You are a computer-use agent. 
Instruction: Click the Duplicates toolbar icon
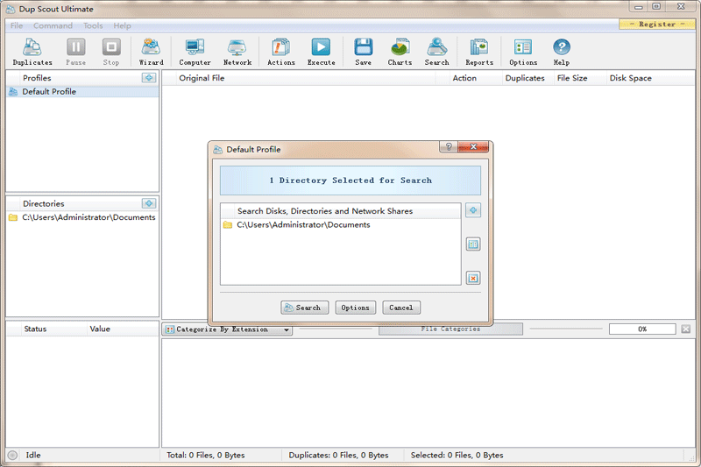32,52
